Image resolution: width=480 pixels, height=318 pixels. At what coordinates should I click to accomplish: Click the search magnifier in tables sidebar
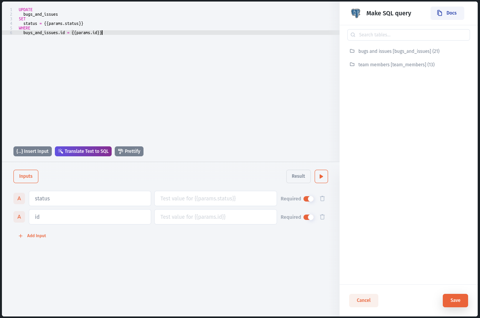pos(353,34)
